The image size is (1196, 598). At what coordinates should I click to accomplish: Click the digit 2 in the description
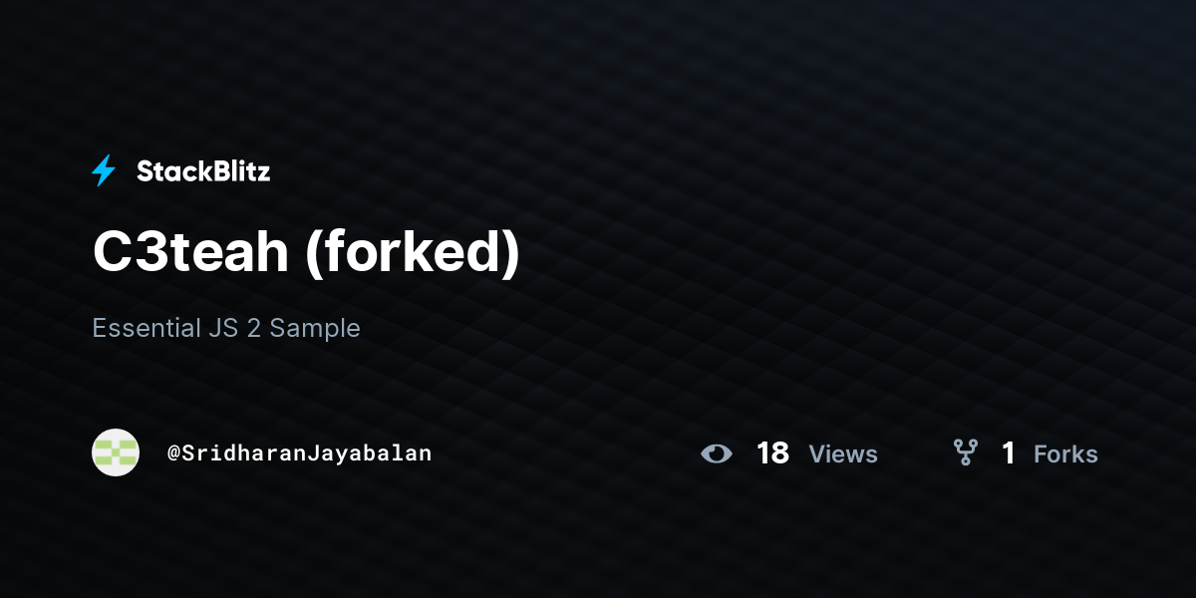[255, 328]
